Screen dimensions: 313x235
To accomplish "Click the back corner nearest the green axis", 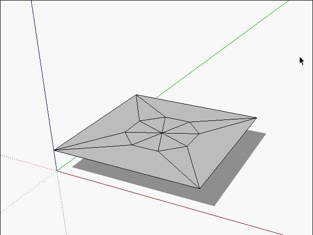I will [137, 95].
